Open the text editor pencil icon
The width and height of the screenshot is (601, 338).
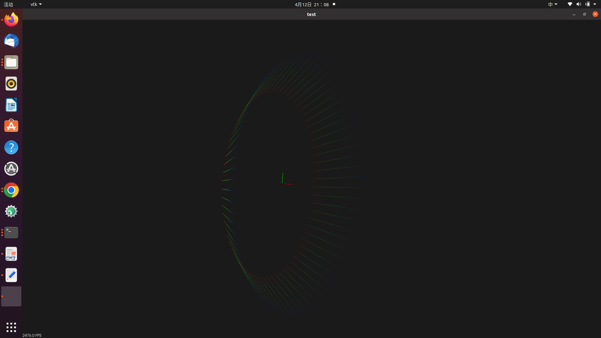click(x=11, y=275)
